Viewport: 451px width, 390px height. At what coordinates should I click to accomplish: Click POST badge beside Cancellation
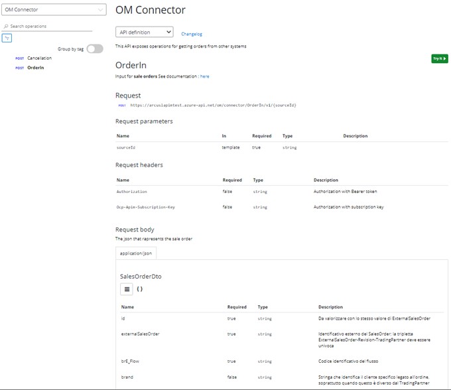[x=20, y=58]
